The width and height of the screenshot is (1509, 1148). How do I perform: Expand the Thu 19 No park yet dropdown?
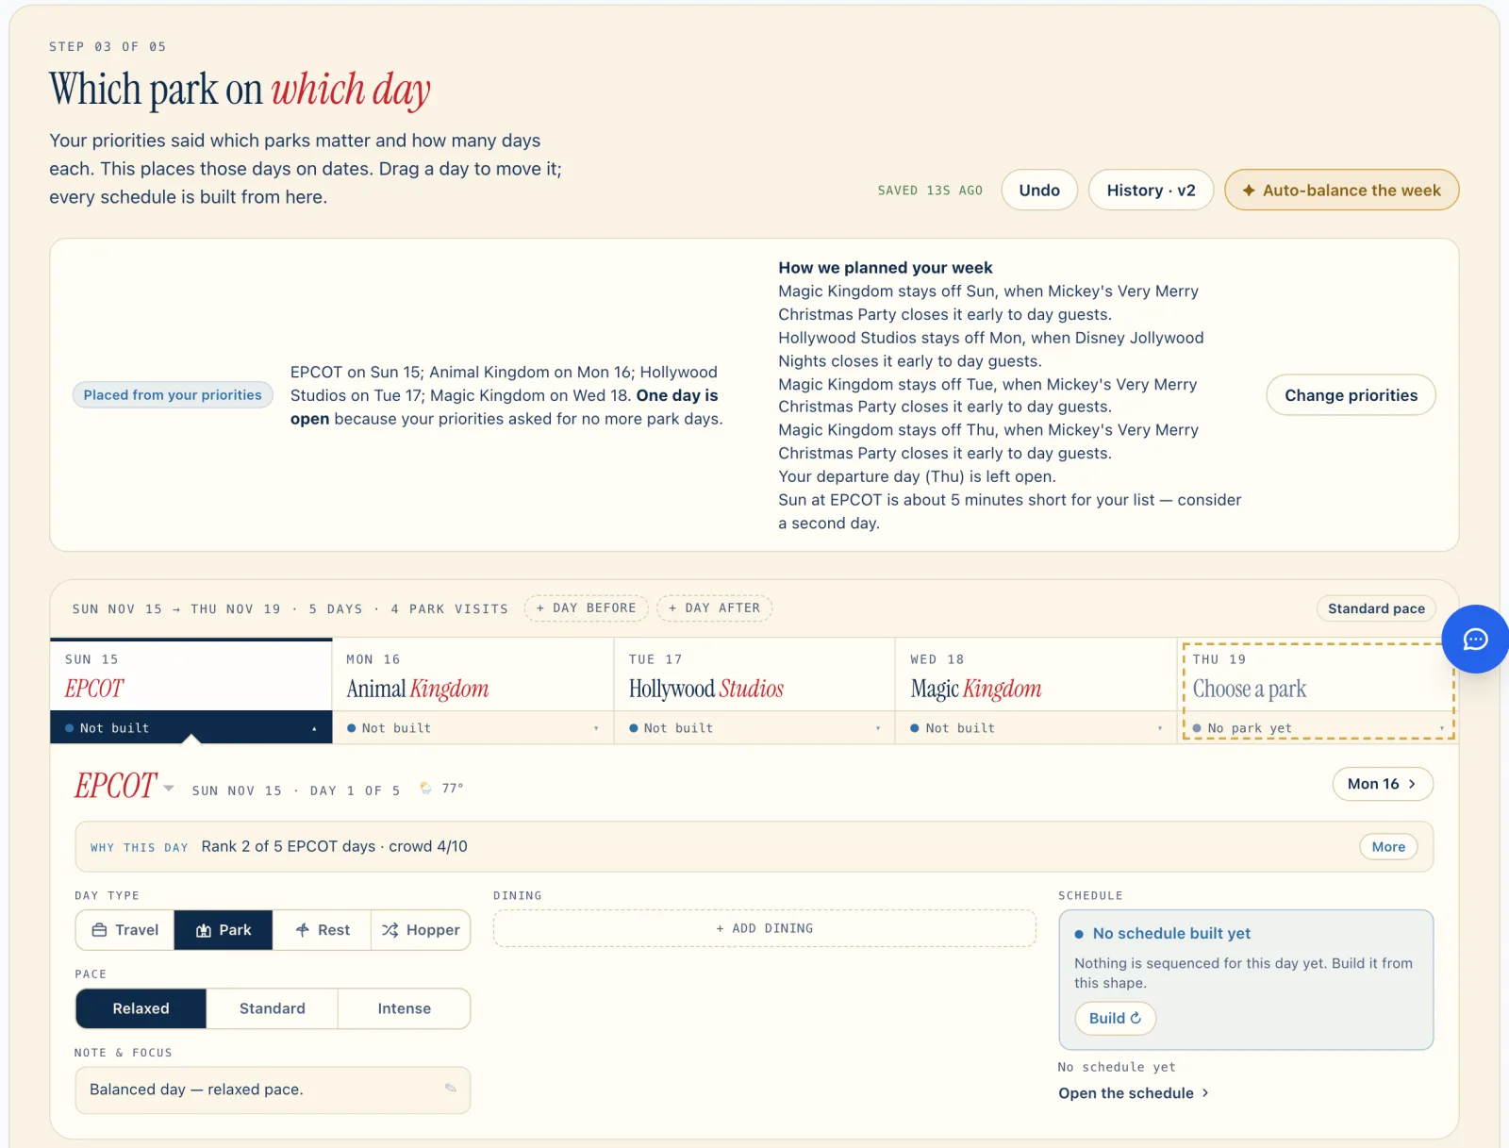point(1318,728)
